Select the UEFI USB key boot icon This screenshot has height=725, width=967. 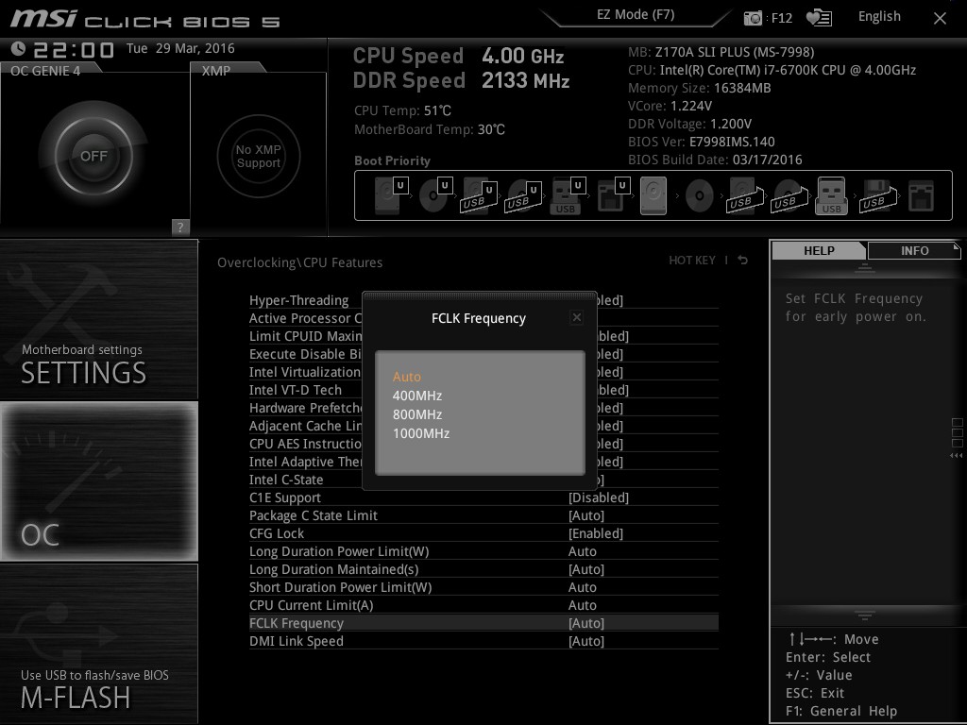(x=567, y=195)
